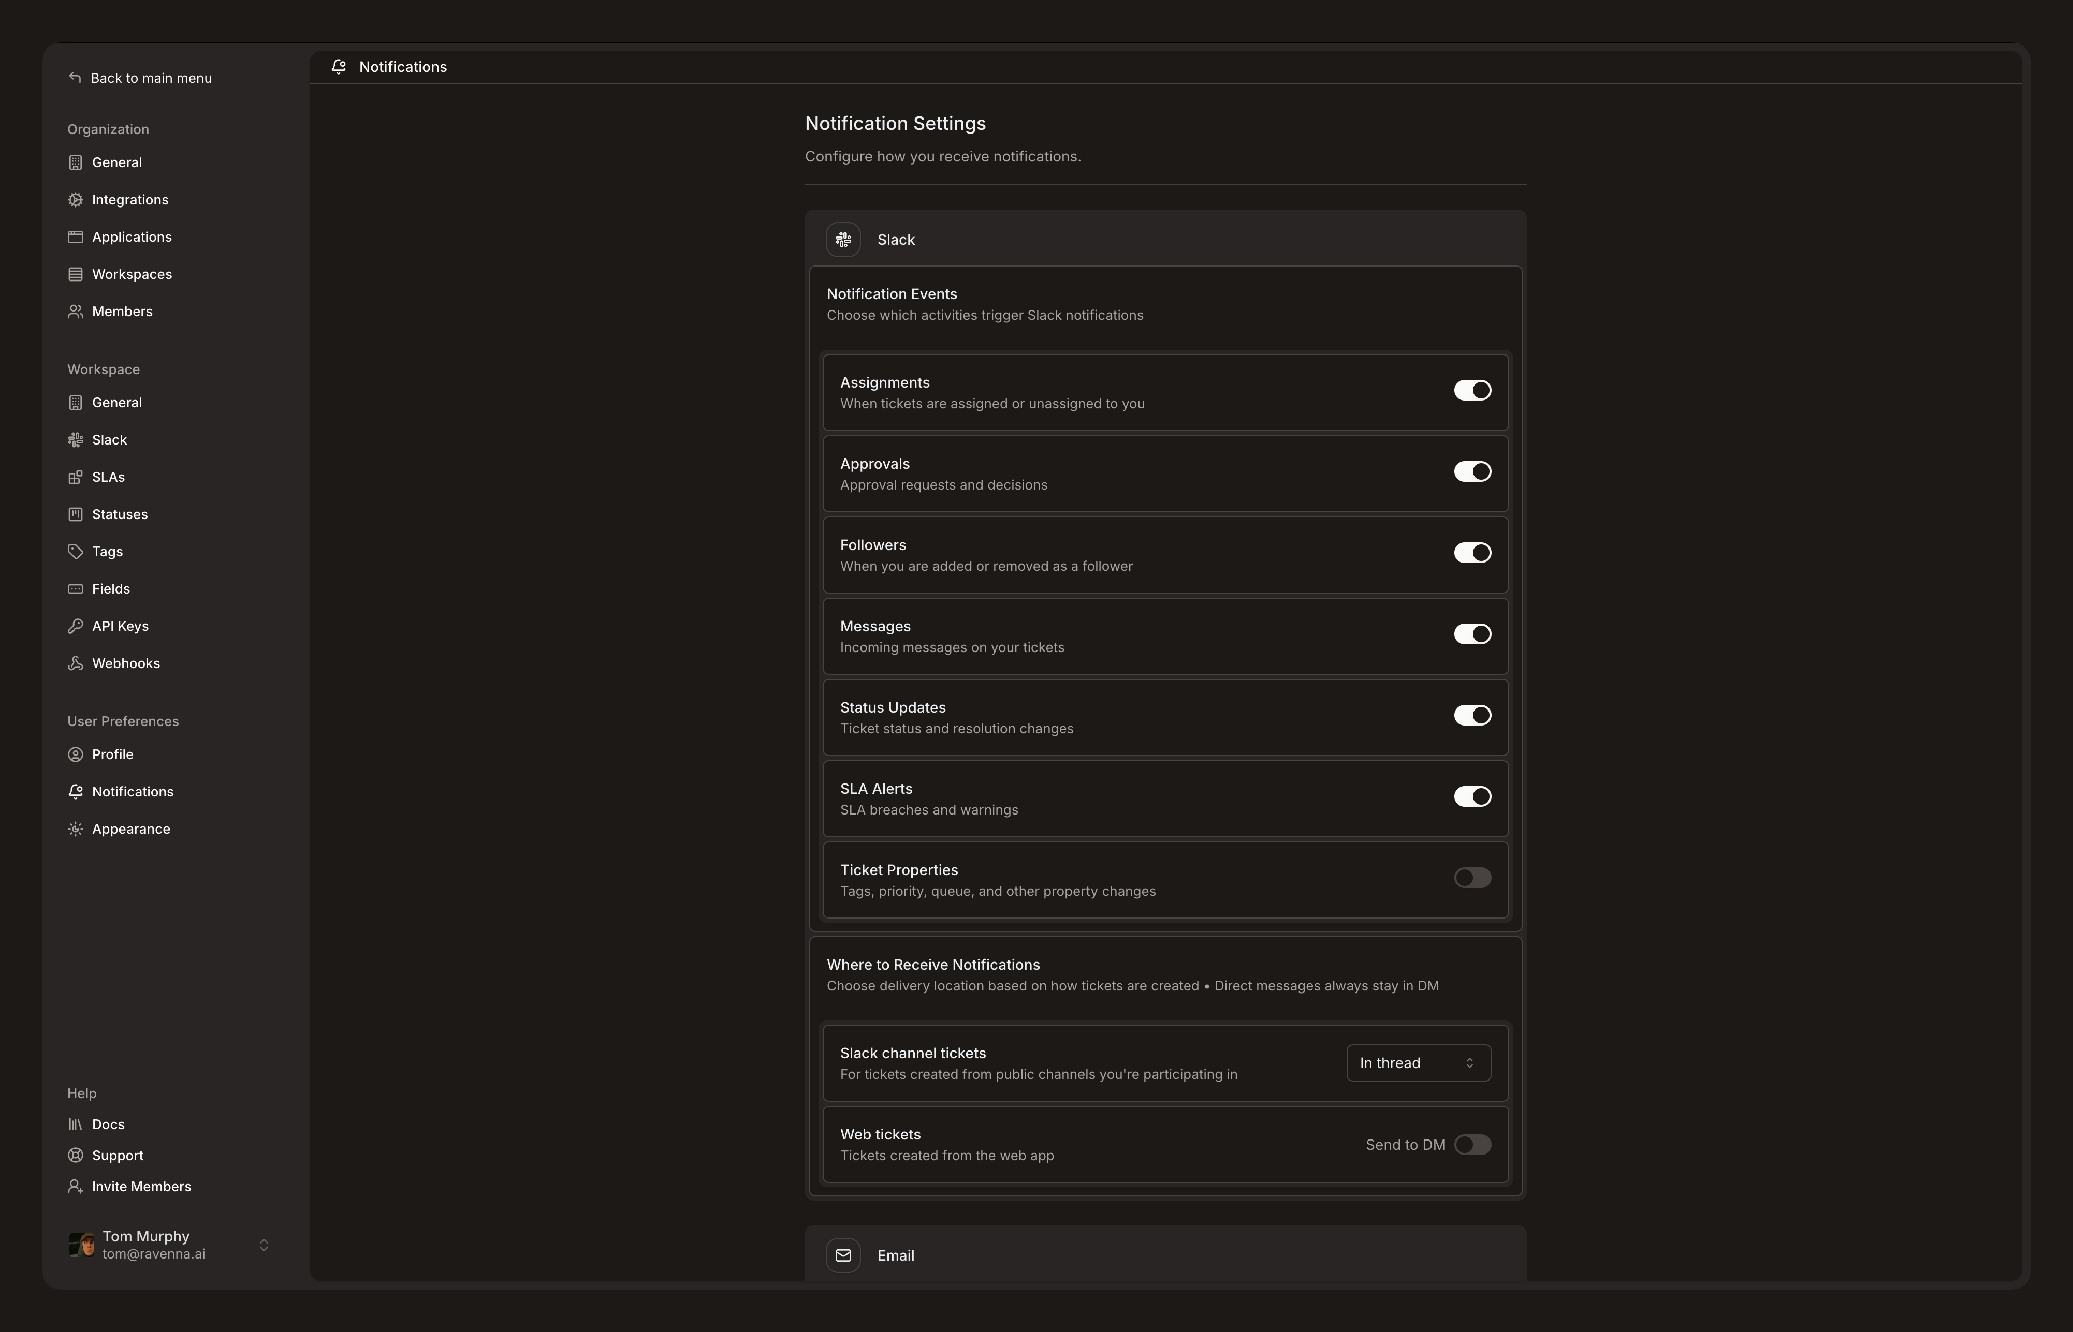2073x1332 pixels.
Task: Click the SLAs icon in the sidebar
Action: pyautogui.click(x=75, y=478)
